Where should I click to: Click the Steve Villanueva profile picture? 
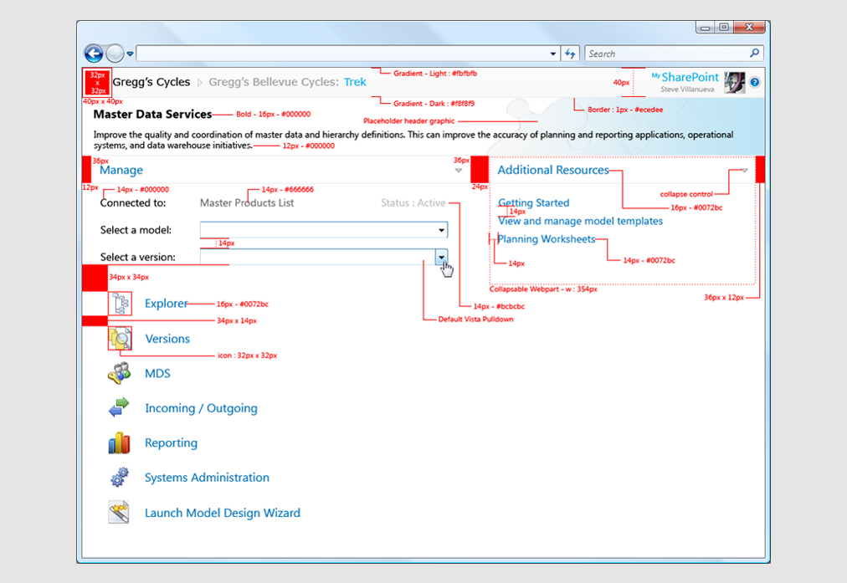(x=735, y=83)
